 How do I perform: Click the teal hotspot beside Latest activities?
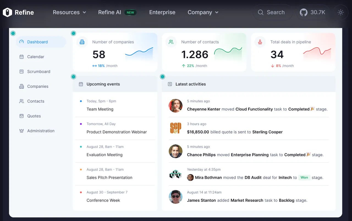(163, 77)
